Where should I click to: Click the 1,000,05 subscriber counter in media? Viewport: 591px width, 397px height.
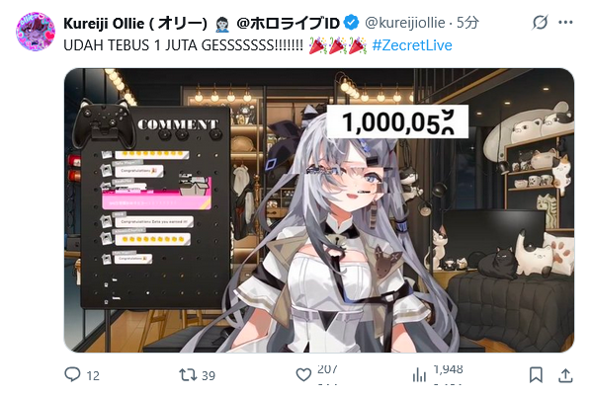point(397,121)
